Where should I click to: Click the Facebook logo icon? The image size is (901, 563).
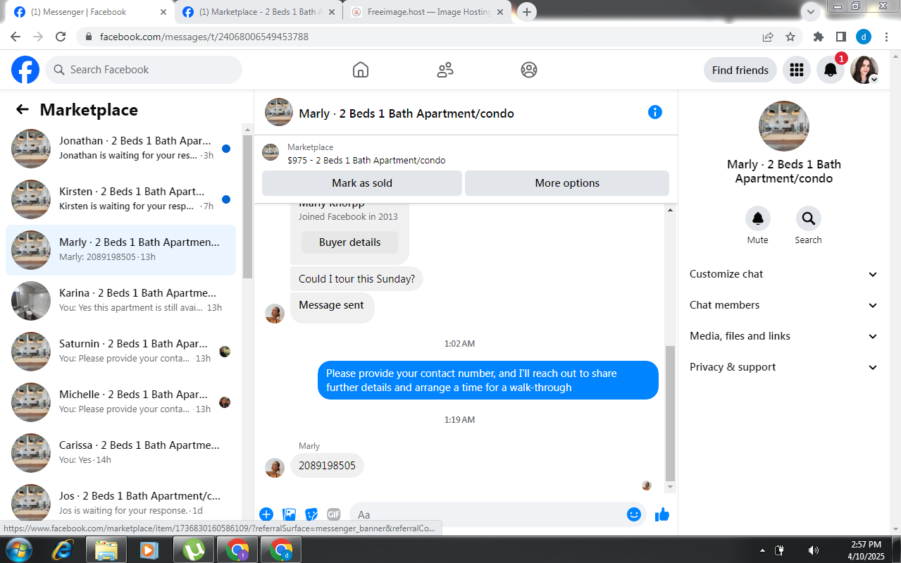click(x=25, y=70)
